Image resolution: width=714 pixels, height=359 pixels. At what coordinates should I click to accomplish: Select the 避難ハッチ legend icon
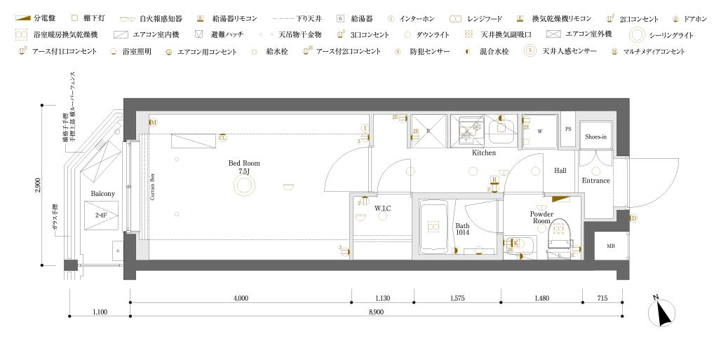(x=198, y=34)
